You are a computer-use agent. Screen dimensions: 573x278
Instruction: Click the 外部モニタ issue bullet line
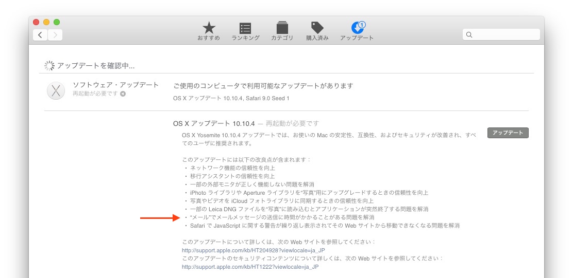click(252, 184)
